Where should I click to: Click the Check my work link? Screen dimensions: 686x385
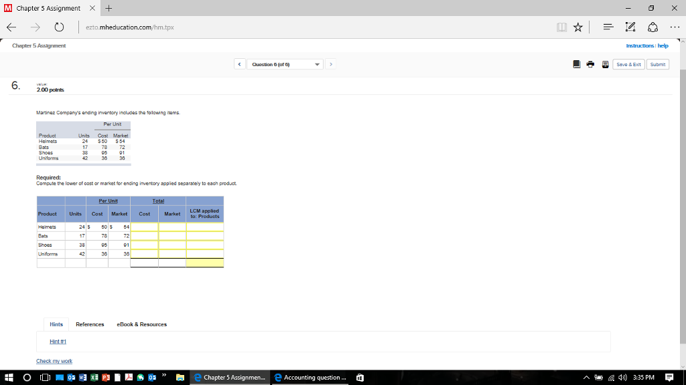[54, 361]
